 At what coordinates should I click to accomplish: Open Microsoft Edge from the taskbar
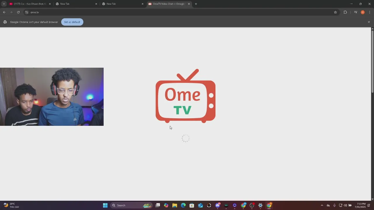coord(183,205)
